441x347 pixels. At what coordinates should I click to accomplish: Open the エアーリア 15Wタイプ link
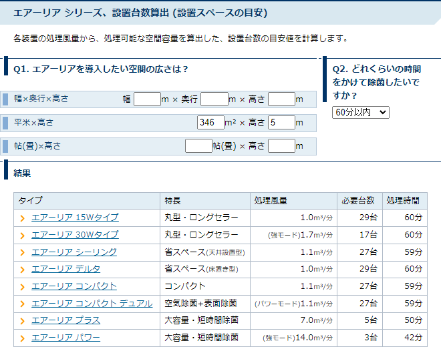click(x=75, y=218)
